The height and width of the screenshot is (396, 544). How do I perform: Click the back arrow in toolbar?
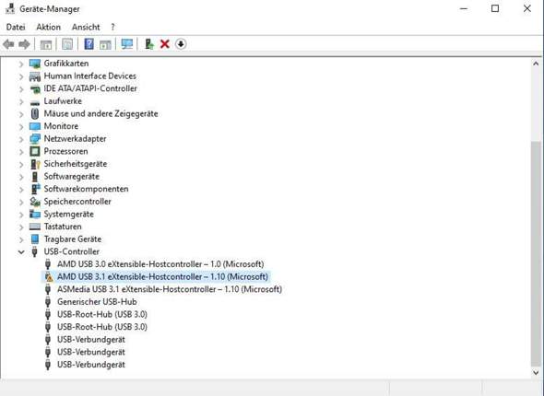click(x=8, y=44)
